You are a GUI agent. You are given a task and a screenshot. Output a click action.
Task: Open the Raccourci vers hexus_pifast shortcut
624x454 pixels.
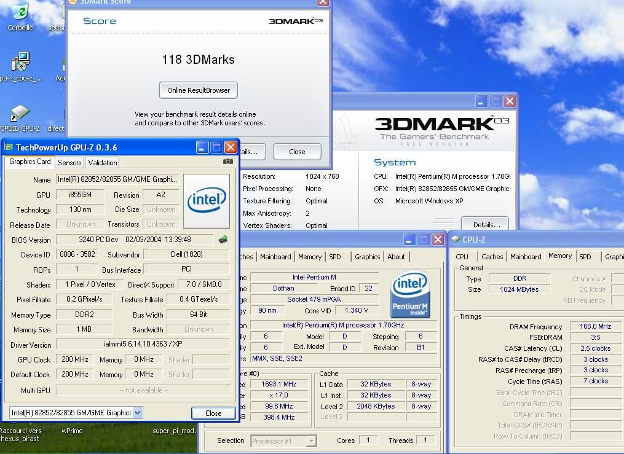20,434
